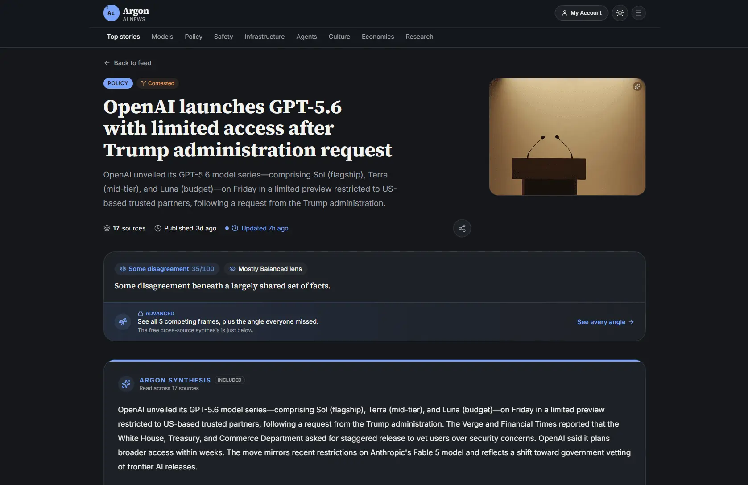748x485 pixels.
Task: Click the eye icon in lens chip
Action: 232,269
